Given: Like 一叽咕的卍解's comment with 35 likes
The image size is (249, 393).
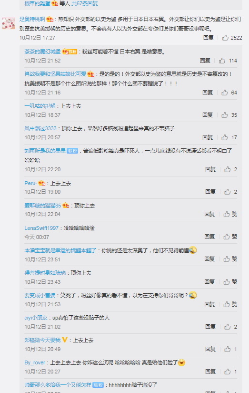Looking at the screenshot, I should click(x=224, y=115).
